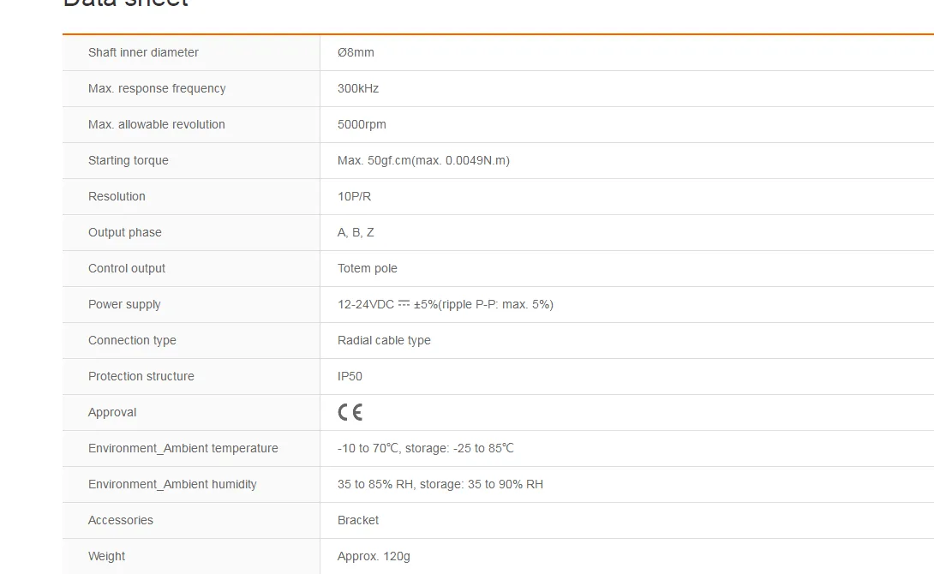Click the CE approval mark icon
Image resolution: width=934 pixels, height=574 pixels.
tap(350, 412)
